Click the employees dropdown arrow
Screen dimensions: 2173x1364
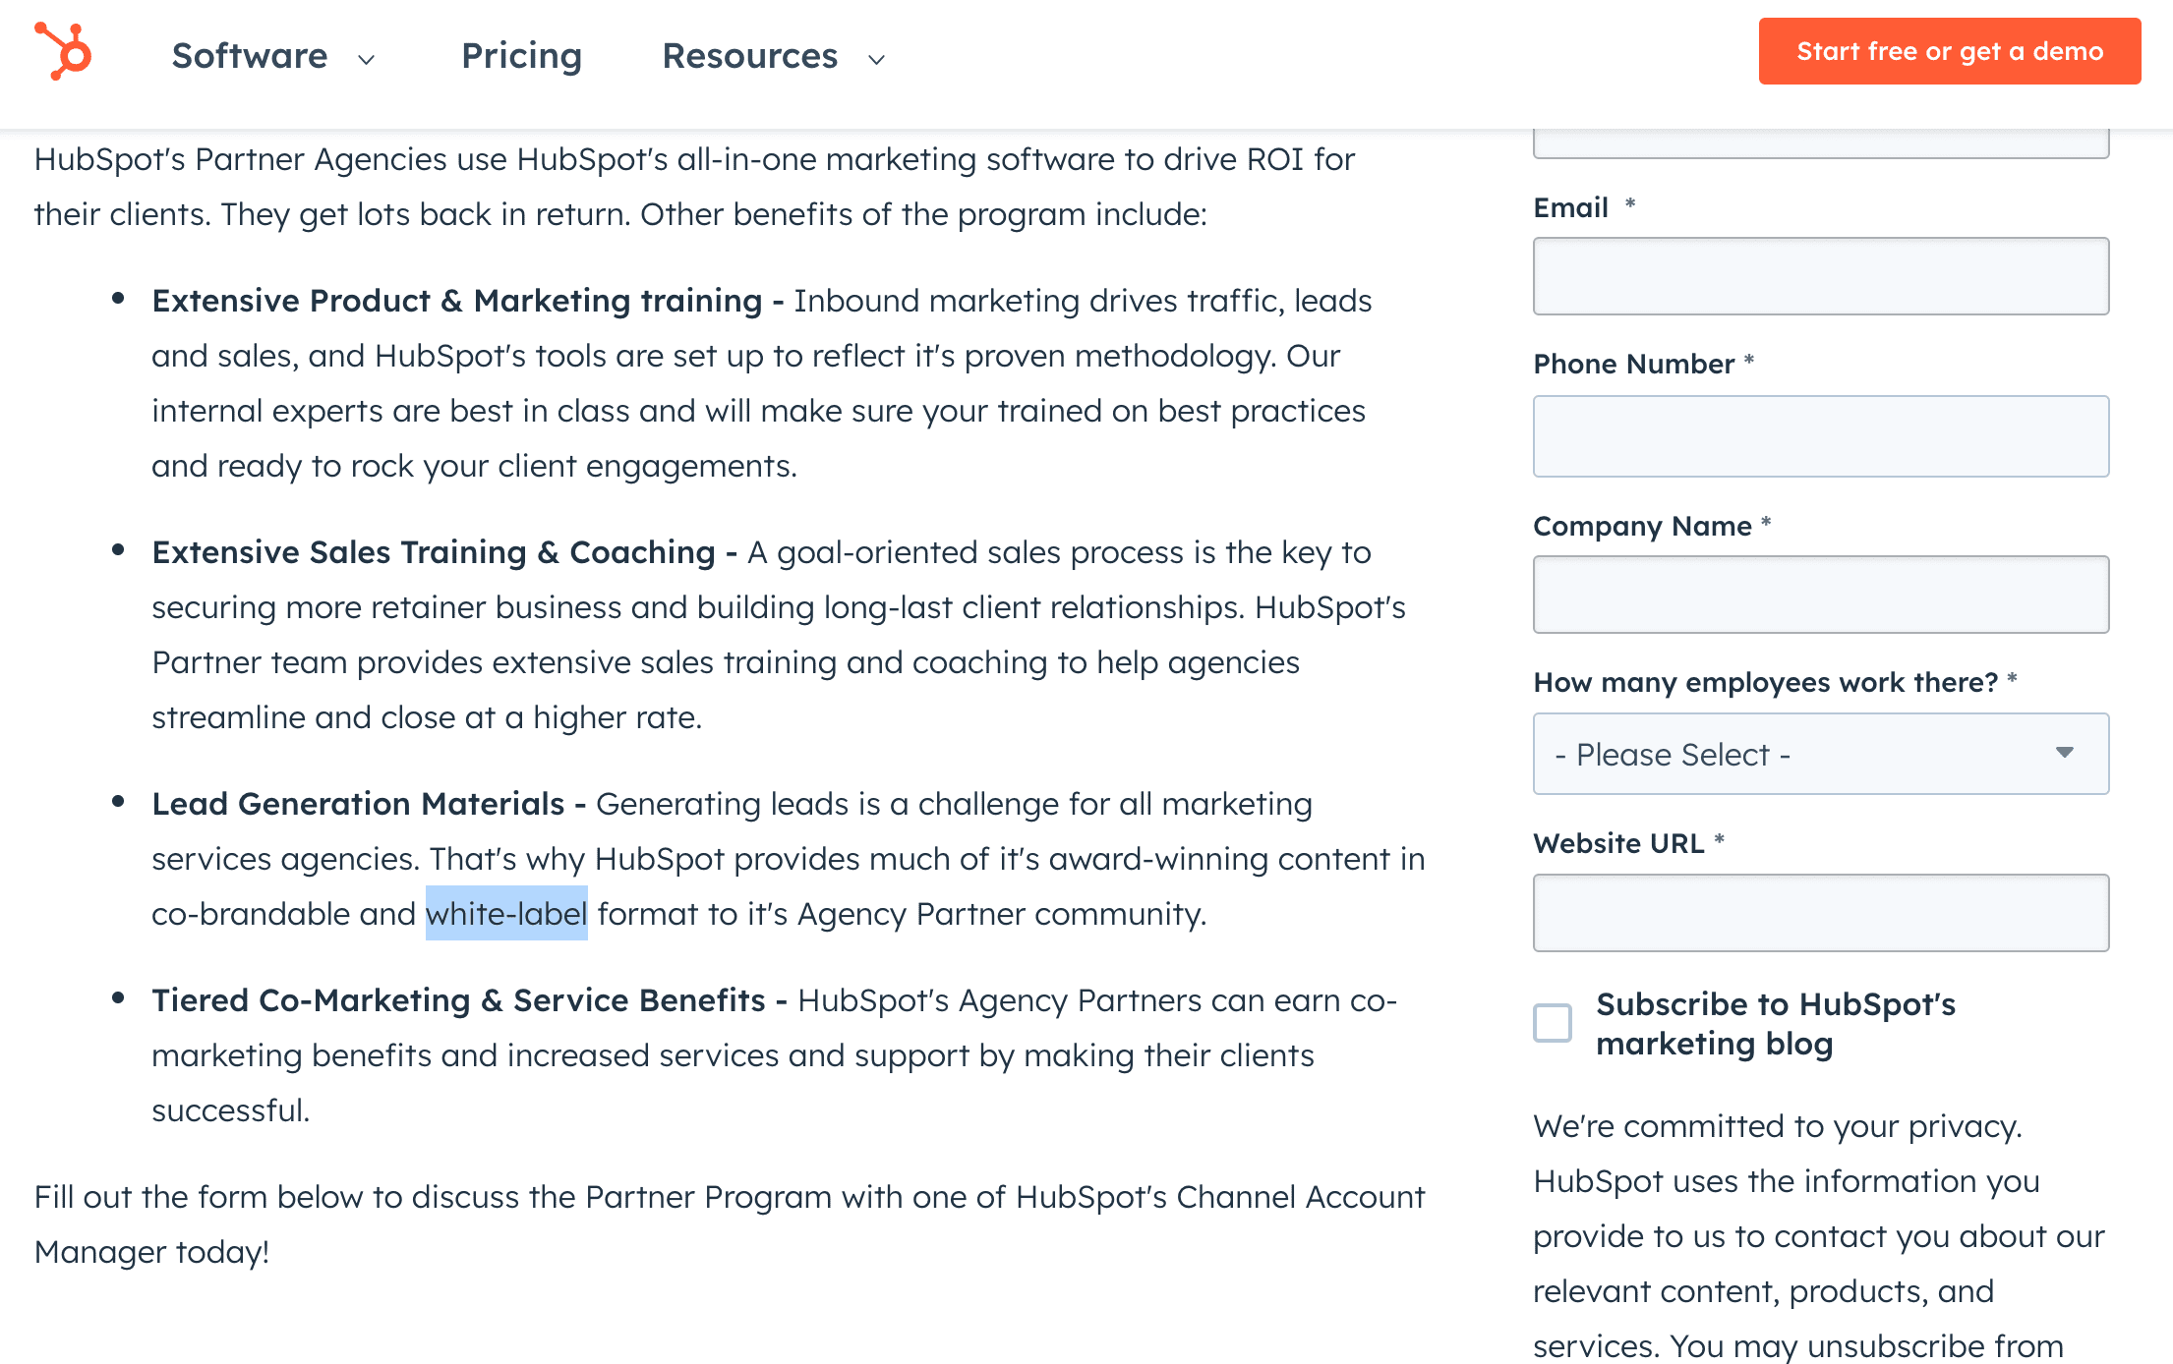(2064, 753)
